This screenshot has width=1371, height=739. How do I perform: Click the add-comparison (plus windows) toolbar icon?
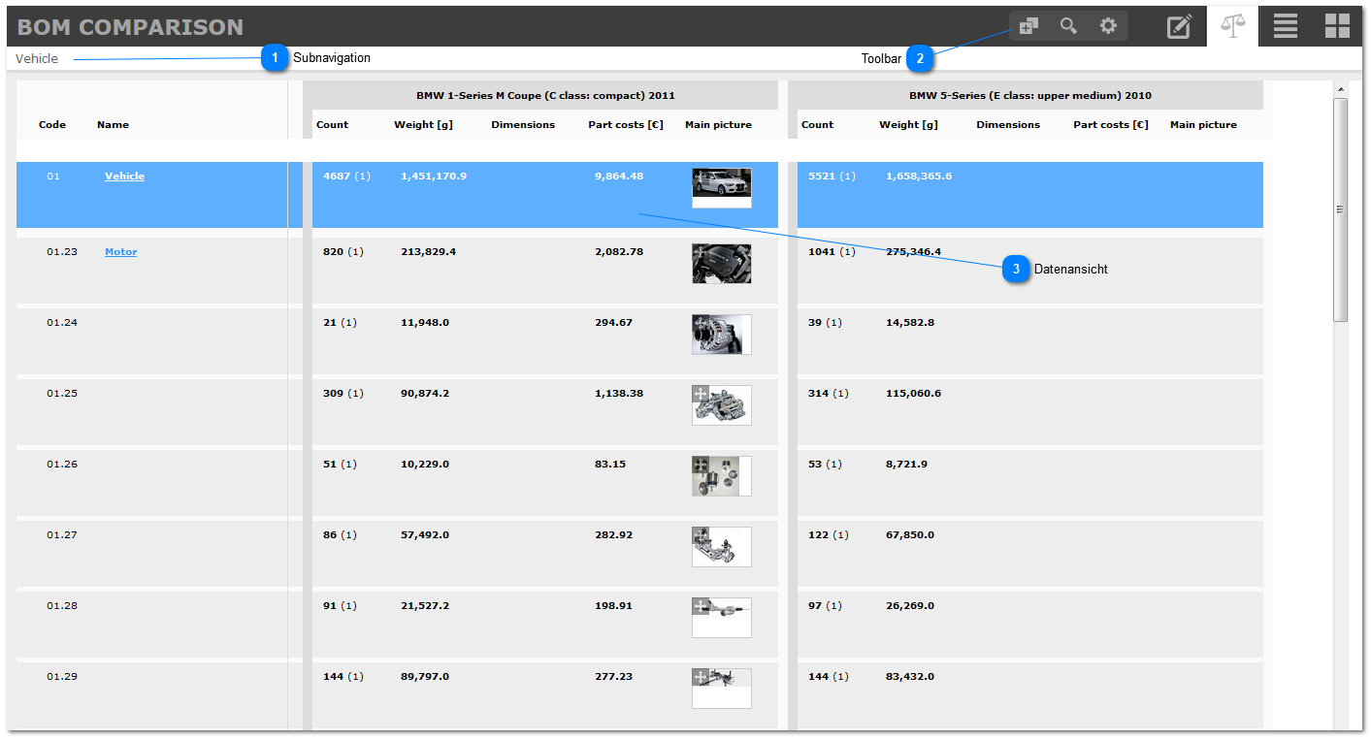pos(1028,26)
